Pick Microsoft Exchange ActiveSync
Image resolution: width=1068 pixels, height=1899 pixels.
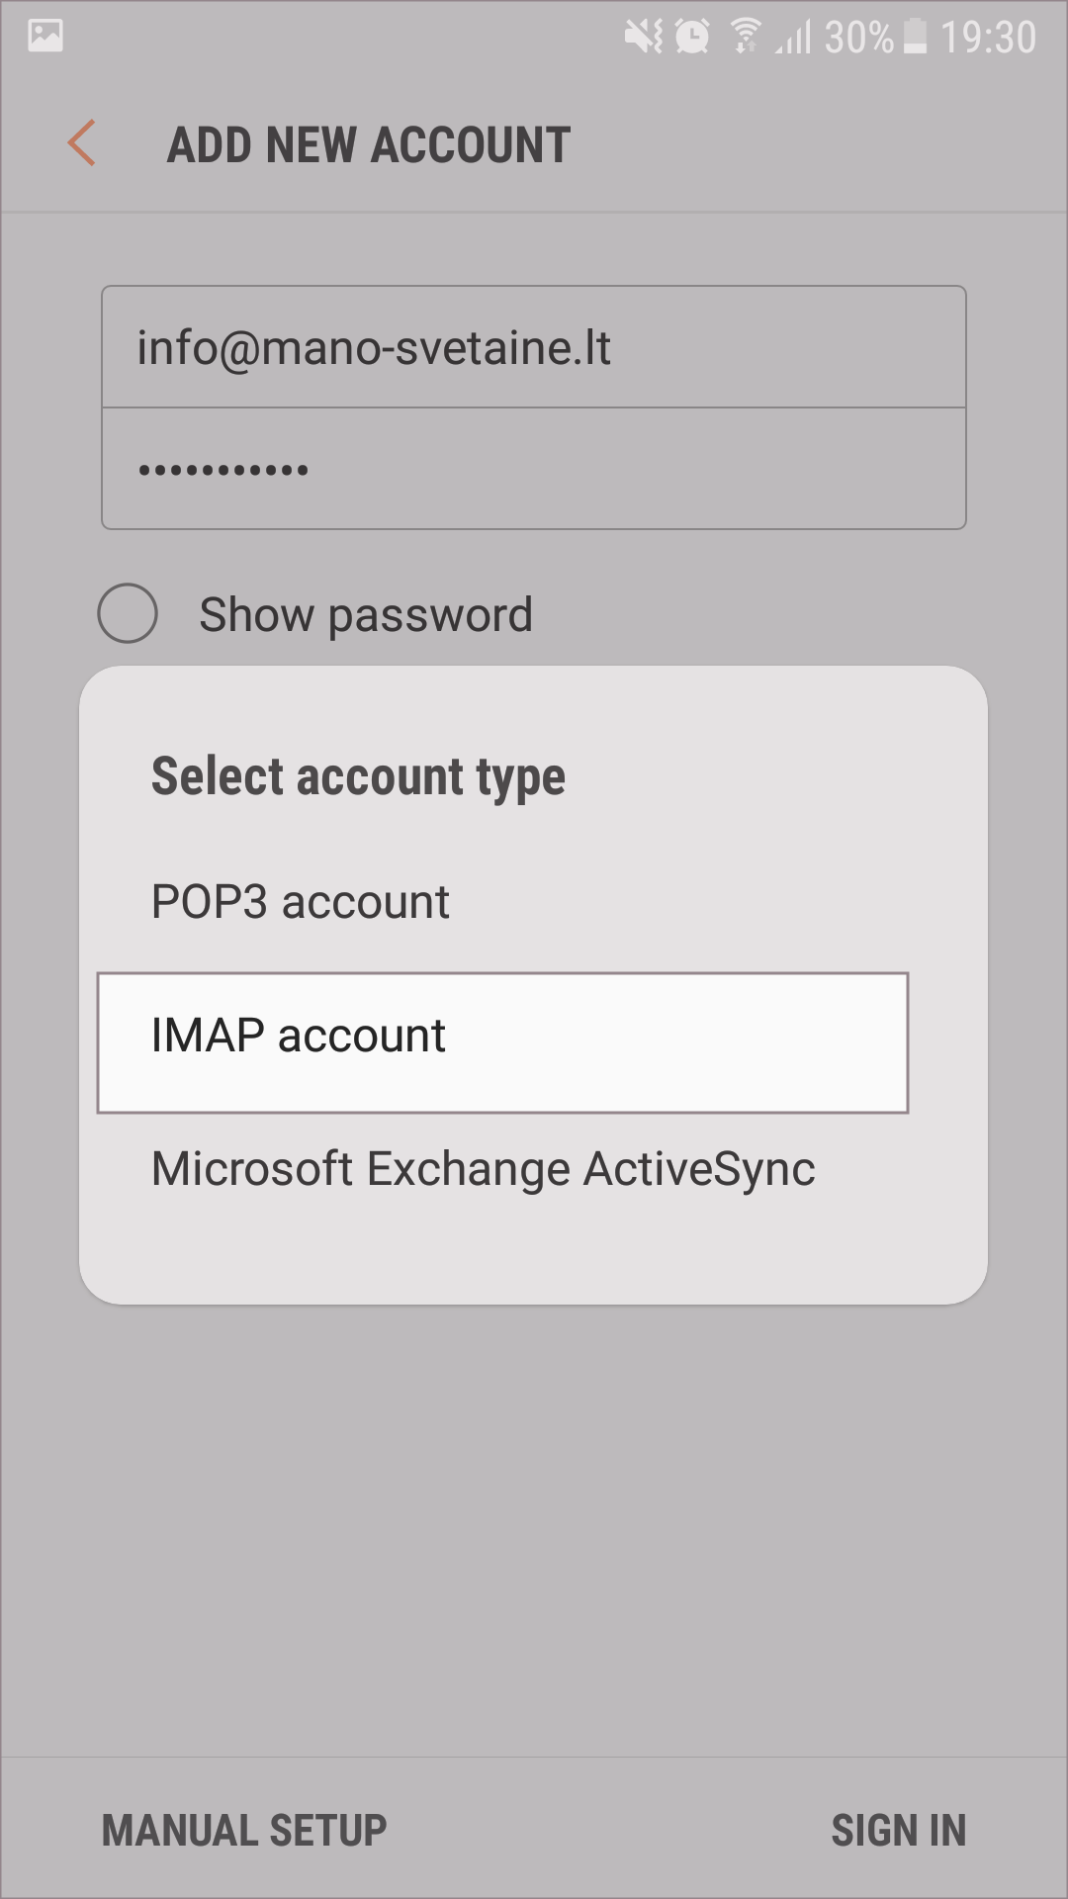pos(483,1168)
